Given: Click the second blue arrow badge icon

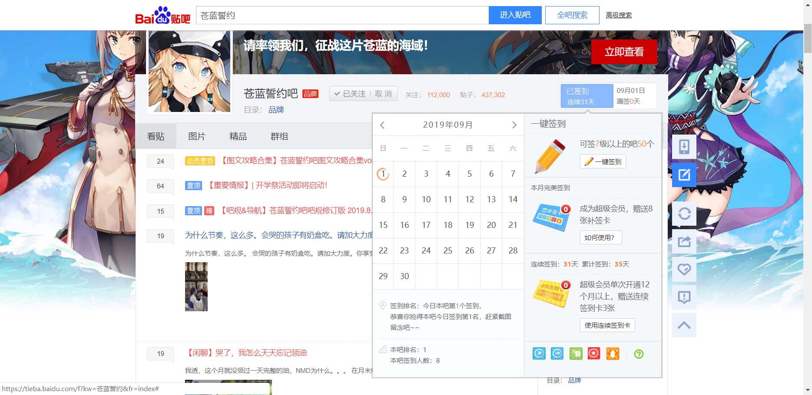Looking at the screenshot, I should tap(557, 354).
